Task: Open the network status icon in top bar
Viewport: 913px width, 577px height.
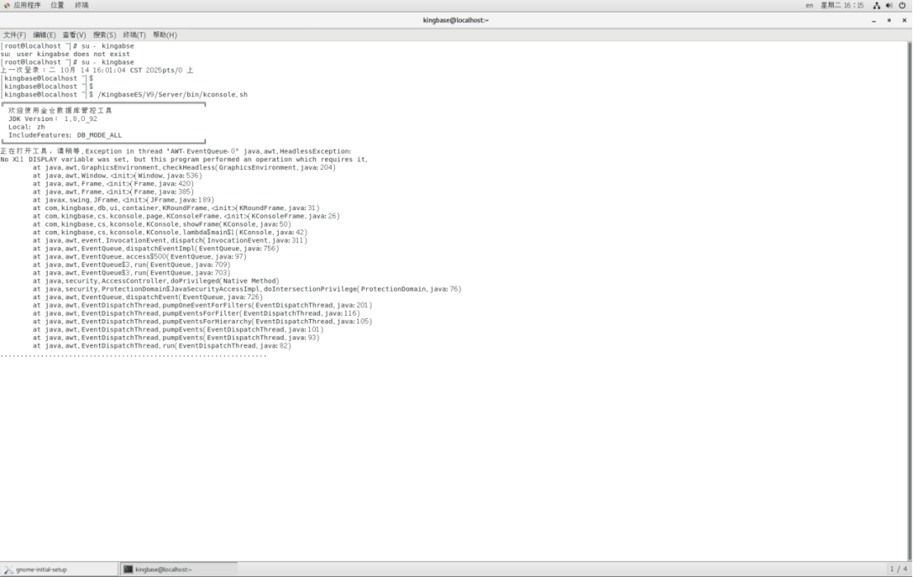Action: (877, 5)
